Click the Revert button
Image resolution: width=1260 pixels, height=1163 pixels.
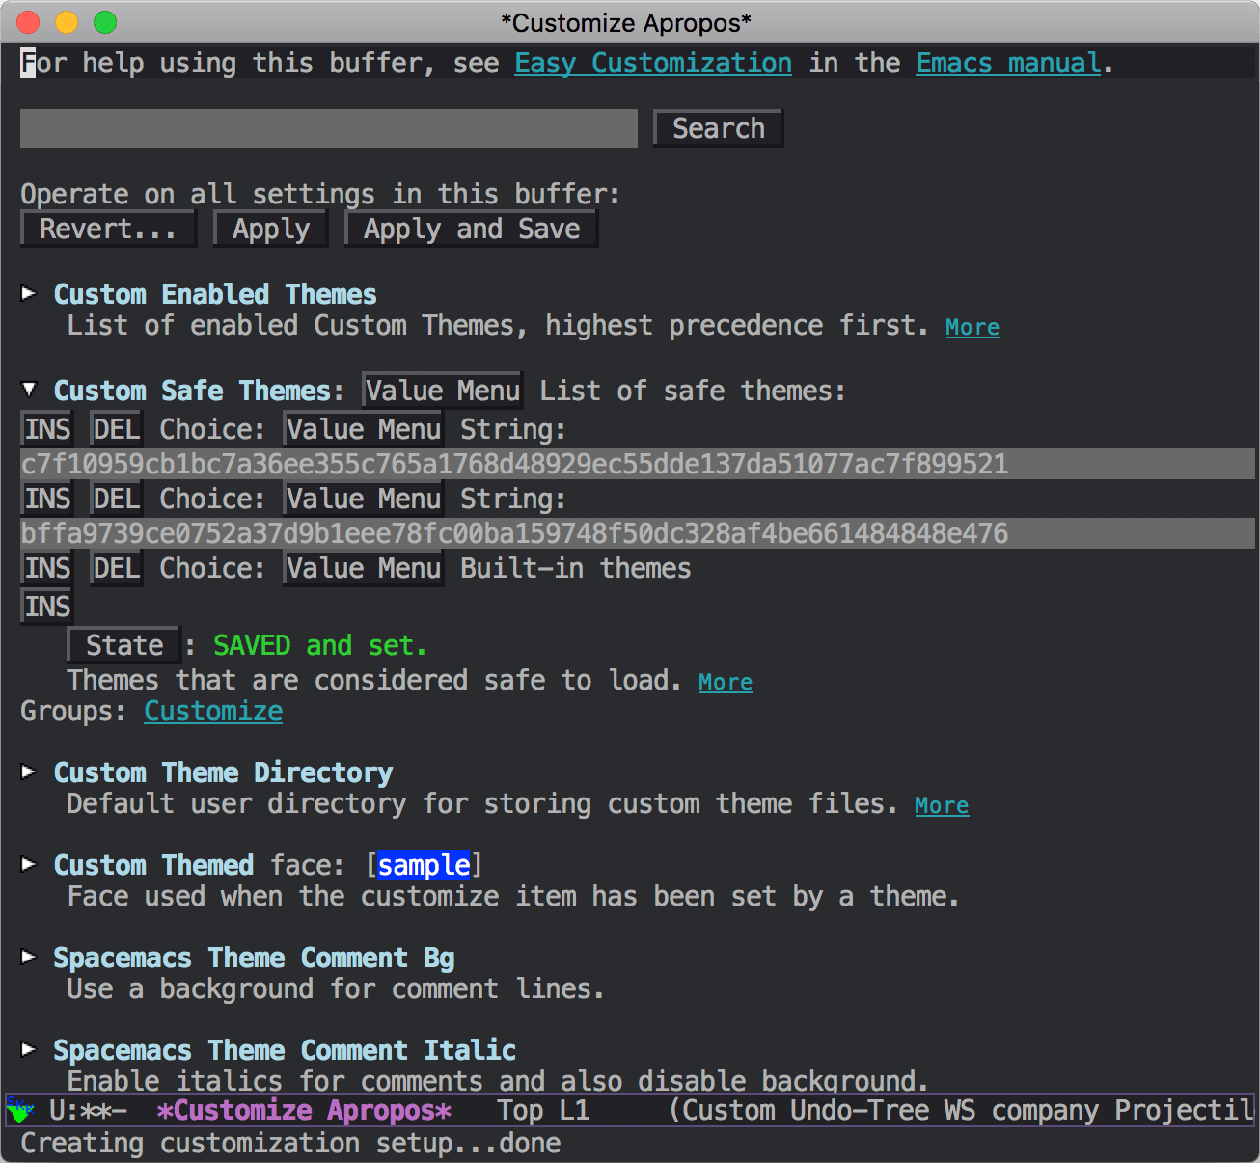[x=108, y=229]
